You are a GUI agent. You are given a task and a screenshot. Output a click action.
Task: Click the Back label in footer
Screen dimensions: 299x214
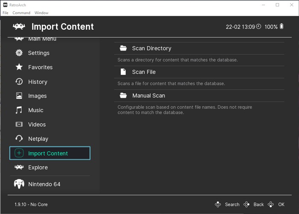[x=258, y=205]
